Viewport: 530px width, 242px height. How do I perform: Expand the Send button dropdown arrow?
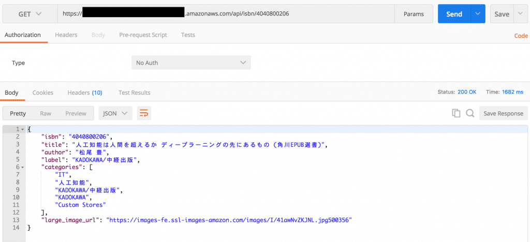pos(478,14)
